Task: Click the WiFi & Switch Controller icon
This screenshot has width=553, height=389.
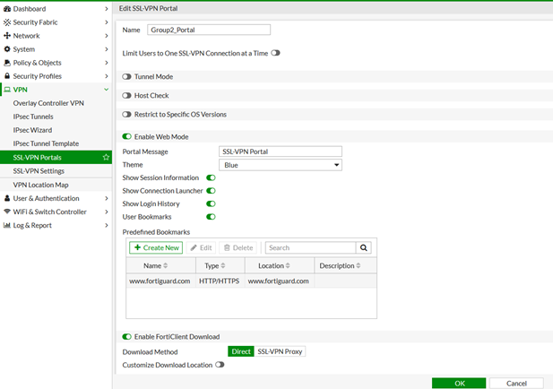Action: (x=7, y=212)
